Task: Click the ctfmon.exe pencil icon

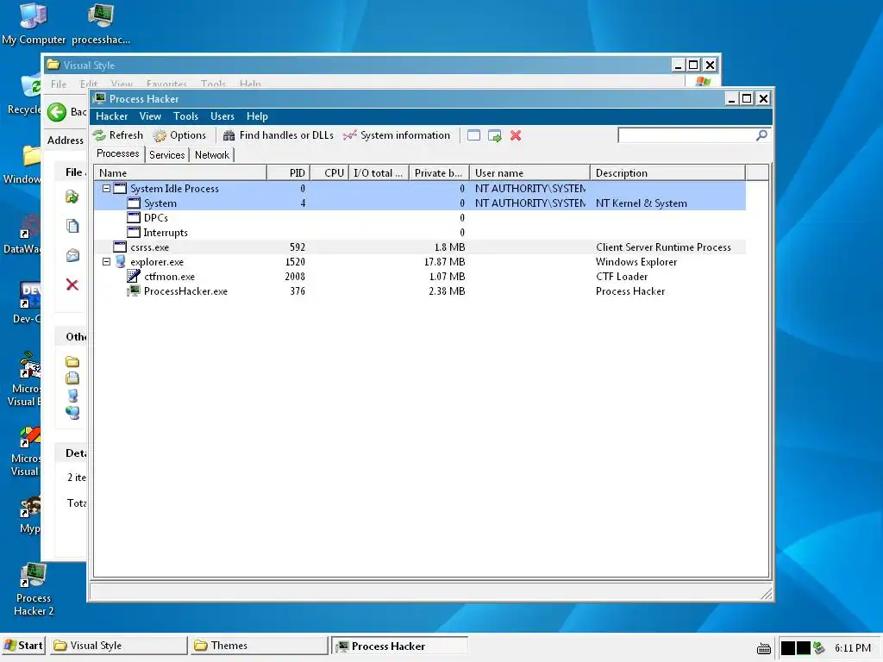Action: coord(134,276)
